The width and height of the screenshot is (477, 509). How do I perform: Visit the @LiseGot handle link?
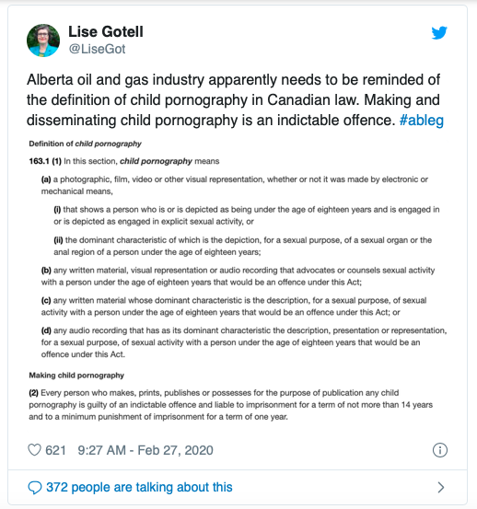coord(97,49)
